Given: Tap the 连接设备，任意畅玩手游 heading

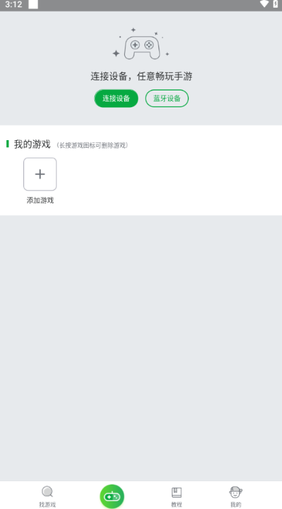Looking at the screenshot, I should [x=142, y=77].
